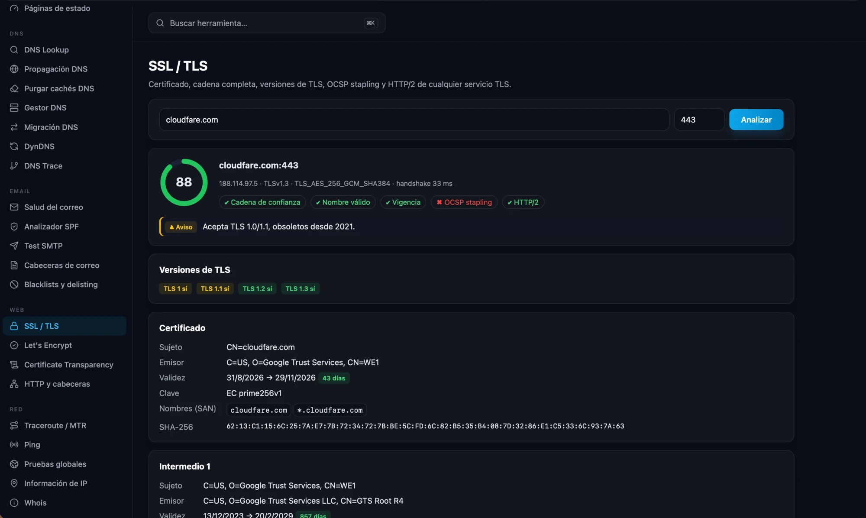Click the Traceroute / MTR route icon
Screen dimensions: 866x518
[x=14, y=425]
